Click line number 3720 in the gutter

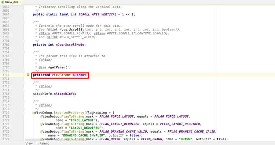[6, 113]
